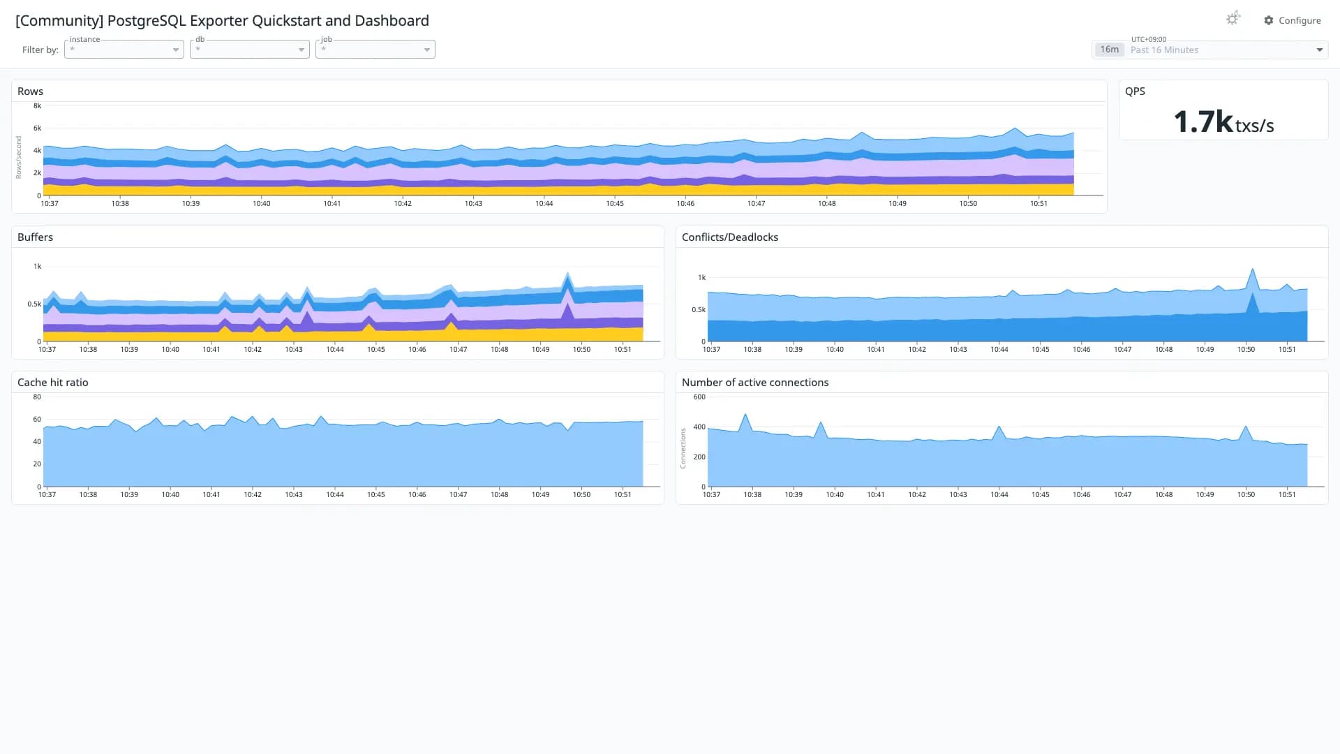The image size is (1340, 754).
Task: Select the Rows widget title
Action: click(x=30, y=91)
